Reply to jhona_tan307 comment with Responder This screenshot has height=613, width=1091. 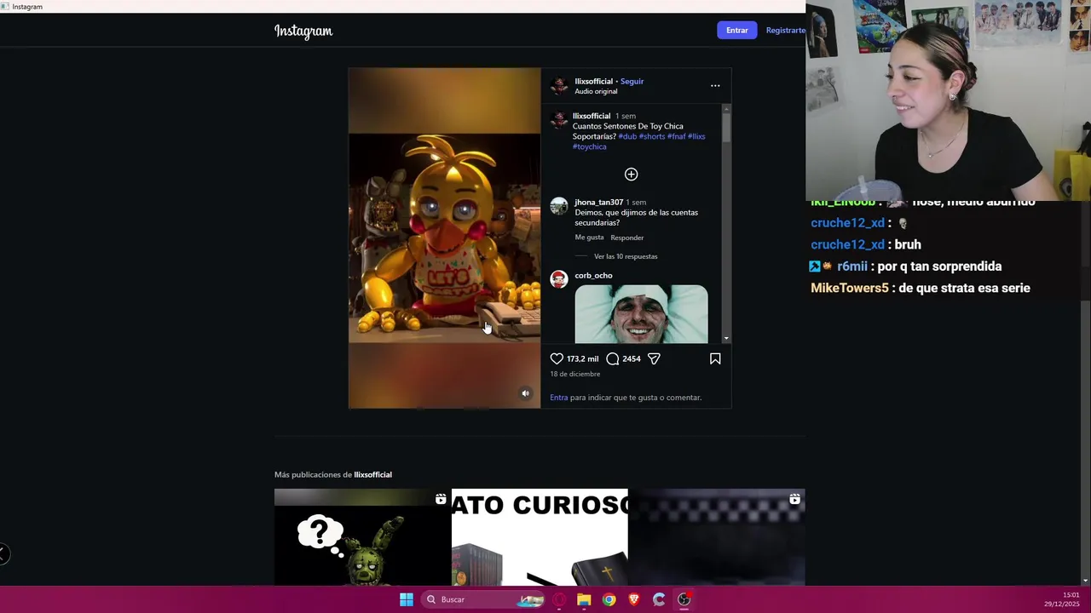[626, 238]
